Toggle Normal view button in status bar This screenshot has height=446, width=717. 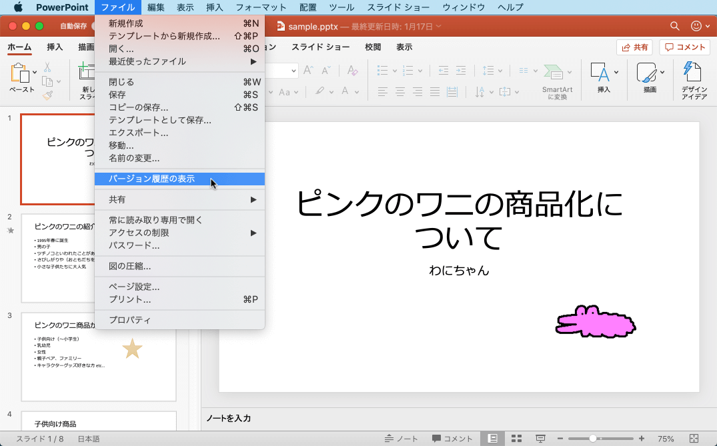493,438
